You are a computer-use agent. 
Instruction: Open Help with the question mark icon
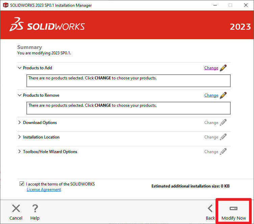pyautogui.click(x=35, y=208)
